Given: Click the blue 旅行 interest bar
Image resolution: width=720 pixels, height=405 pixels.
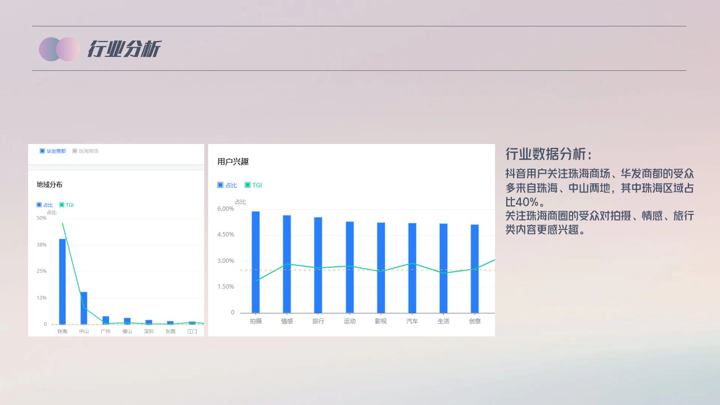Looking at the screenshot, I should (318, 265).
